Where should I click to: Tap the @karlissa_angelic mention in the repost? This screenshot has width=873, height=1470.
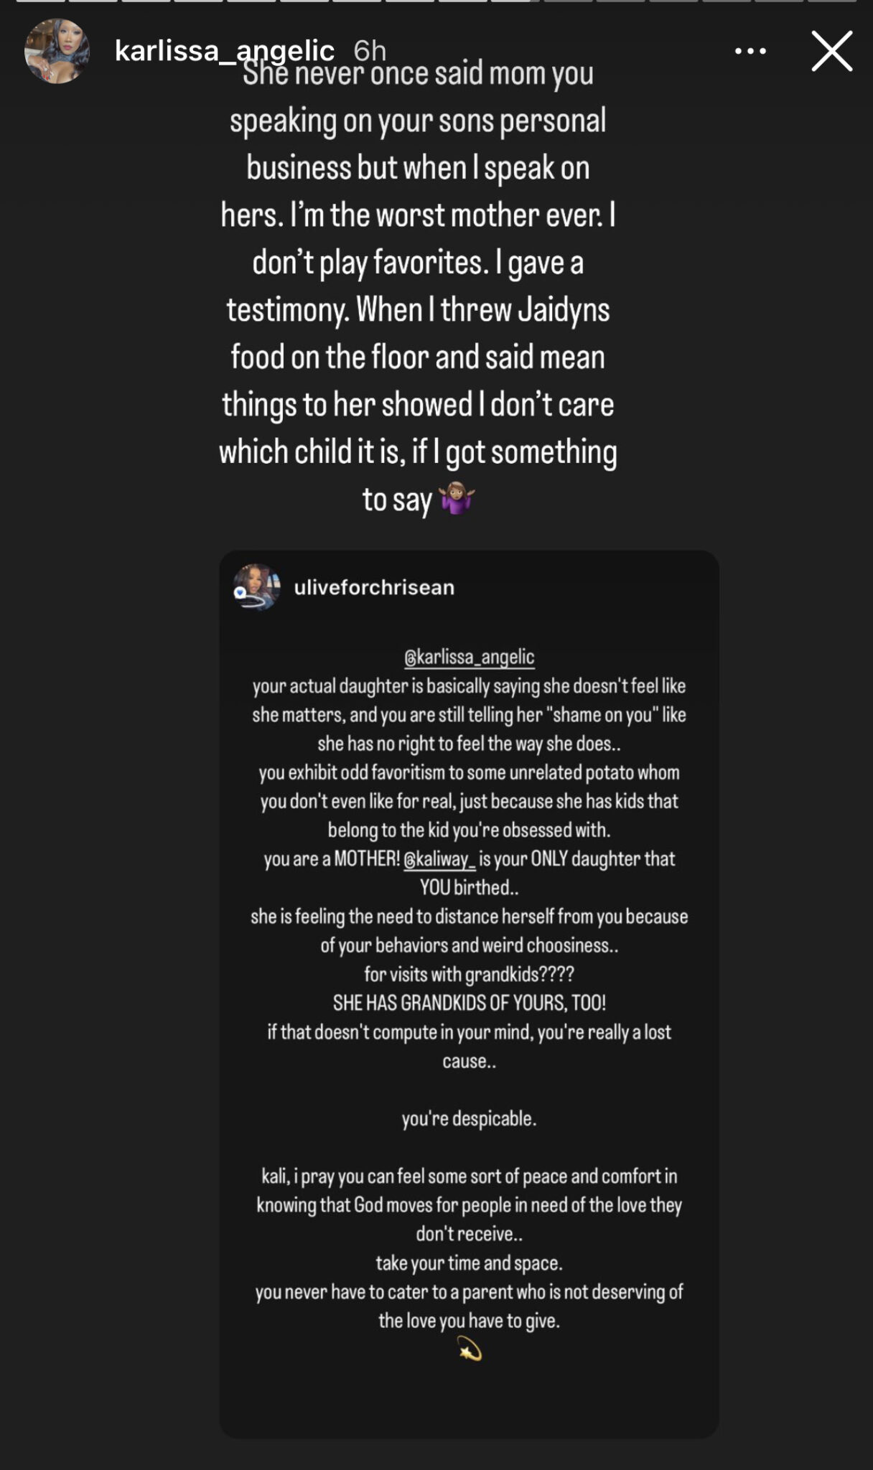pos(470,657)
